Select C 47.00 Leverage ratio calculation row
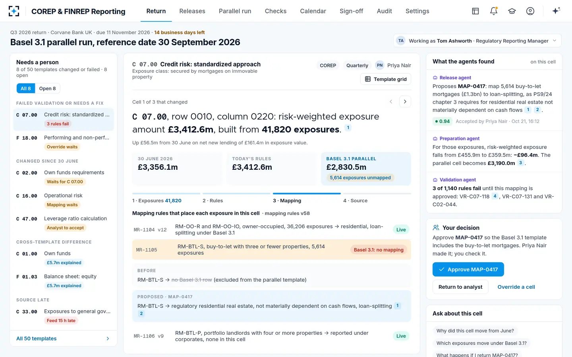572x357 pixels. click(x=64, y=223)
